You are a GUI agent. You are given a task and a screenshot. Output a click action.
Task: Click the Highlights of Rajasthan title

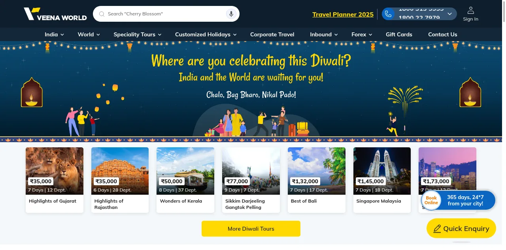[109, 204]
